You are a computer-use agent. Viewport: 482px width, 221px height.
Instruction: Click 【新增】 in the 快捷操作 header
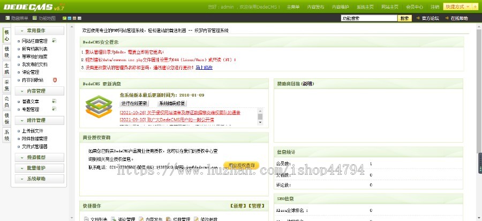pyautogui.click(x=238, y=205)
